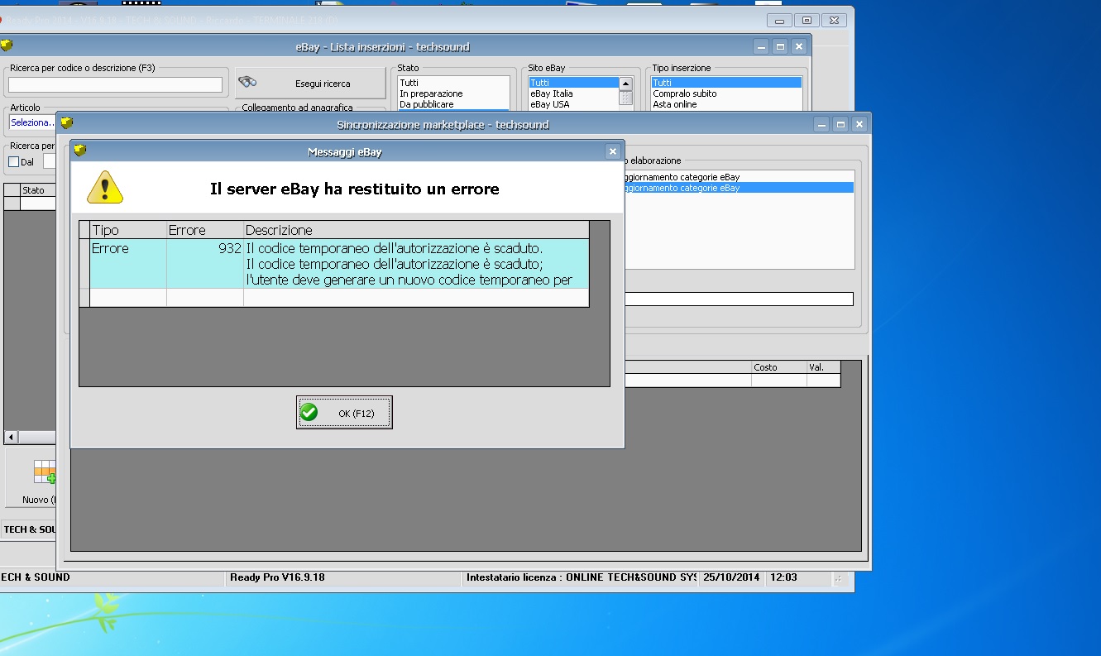Maximize the Sincronizzazione marketplace window
The width and height of the screenshot is (1101, 656).
pos(840,125)
